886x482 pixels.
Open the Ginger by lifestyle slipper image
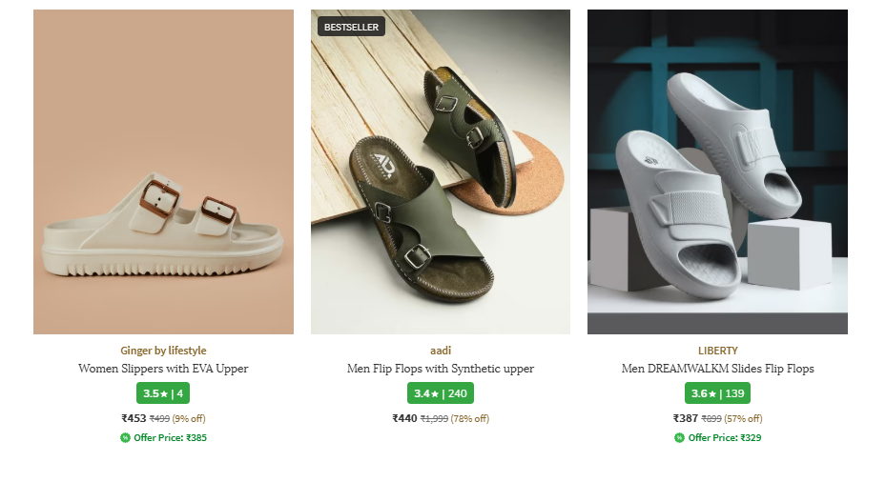click(x=163, y=171)
